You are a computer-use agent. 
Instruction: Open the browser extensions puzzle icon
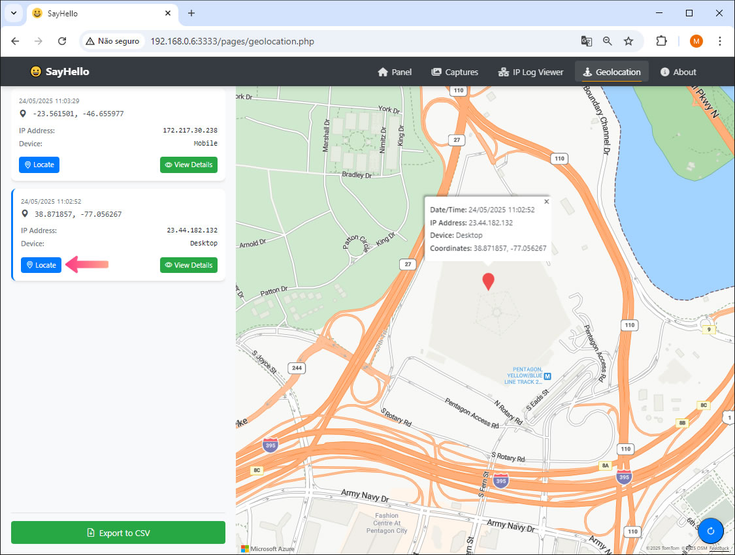[661, 41]
